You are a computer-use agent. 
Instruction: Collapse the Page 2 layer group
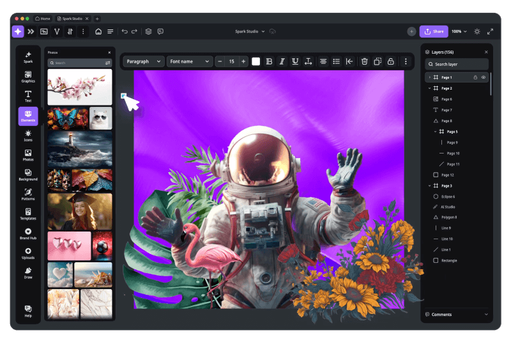coord(429,88)
